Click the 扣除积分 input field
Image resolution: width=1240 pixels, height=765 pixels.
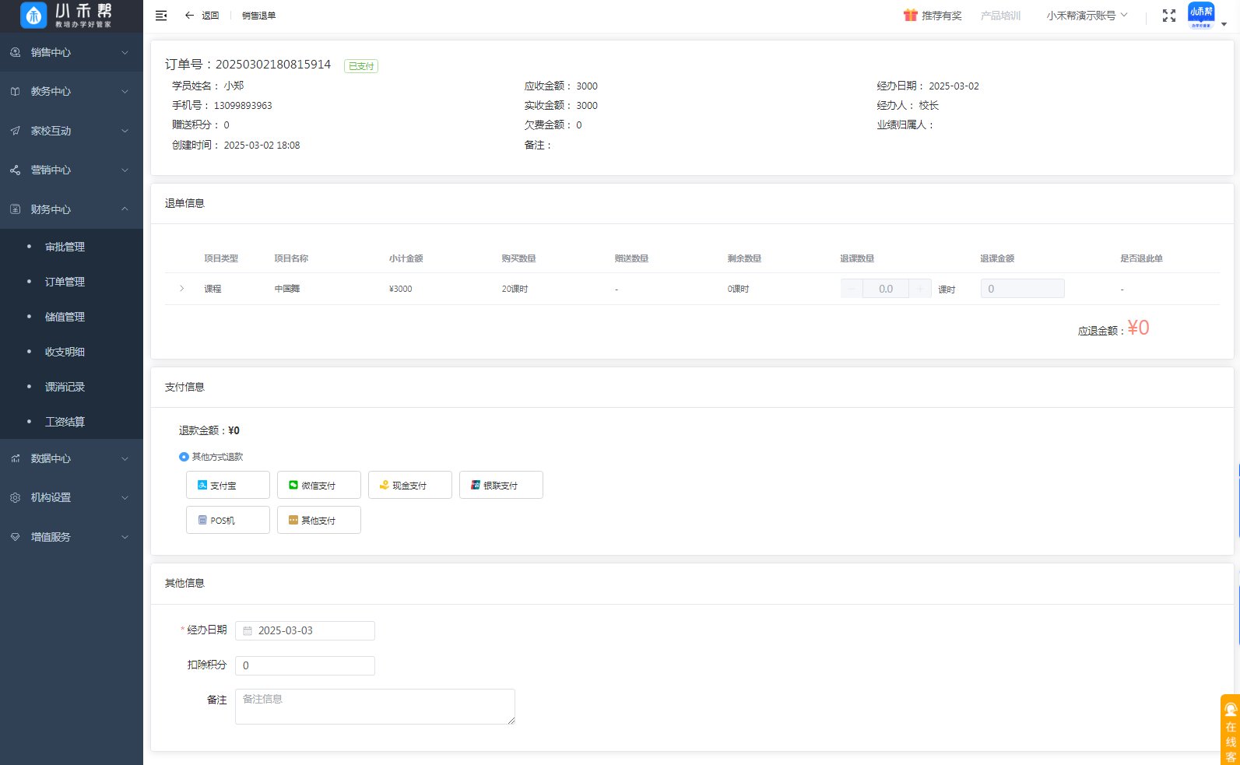click(305, 665)
